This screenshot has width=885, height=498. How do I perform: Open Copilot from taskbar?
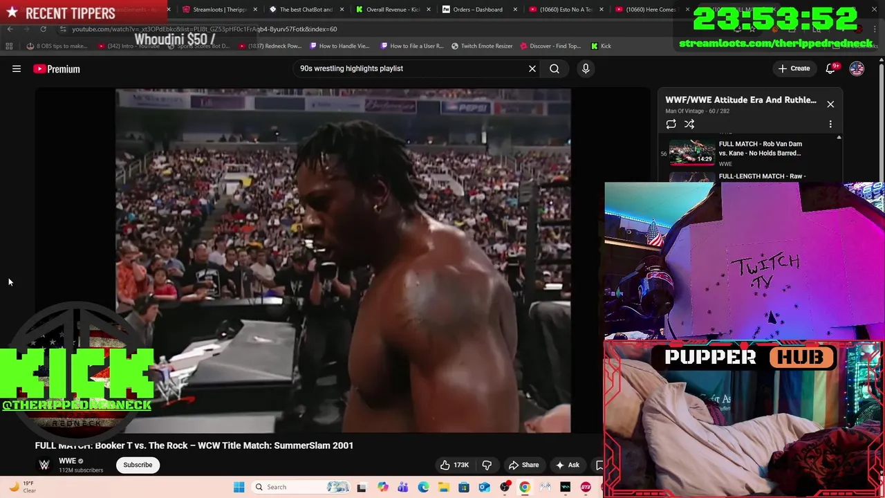tap(383, 487)
